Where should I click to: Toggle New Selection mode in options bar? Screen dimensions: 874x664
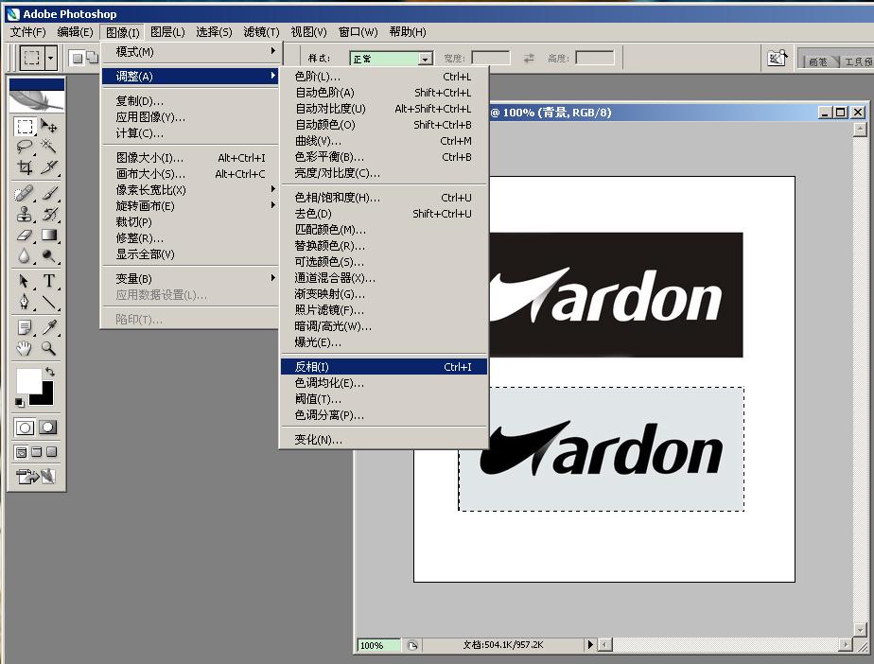tap(78, 58)
